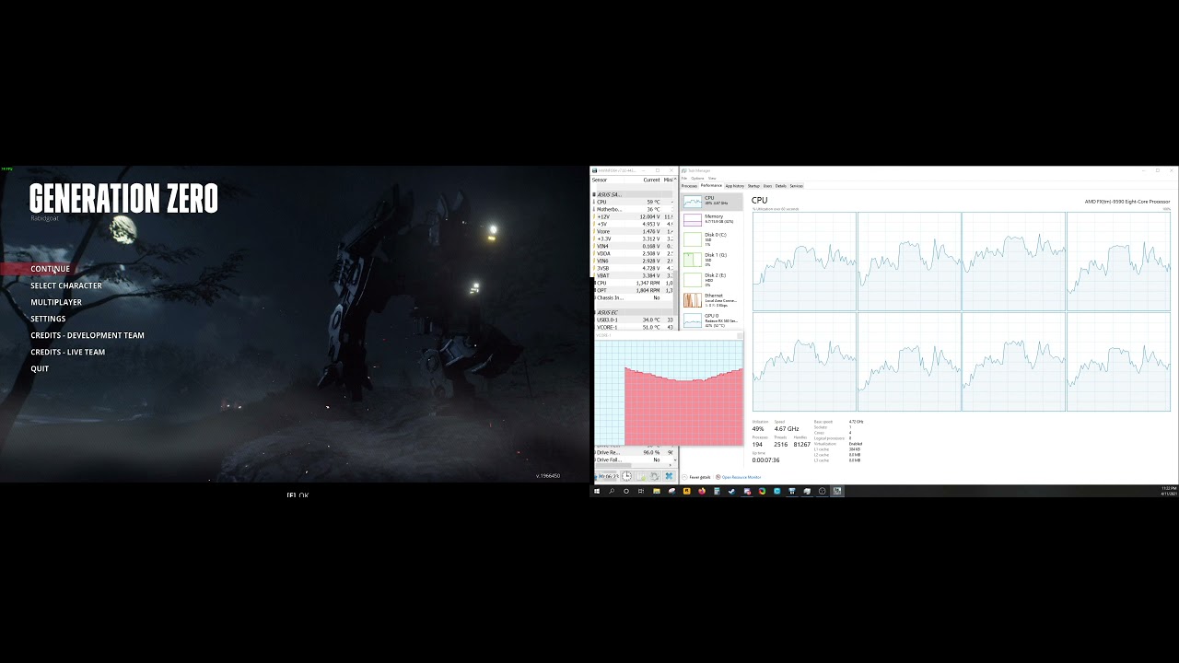Select the USB3.0-1 temperature row
This screenshot has width=1179, height=663.
pyautogui.click(x=632, y=320)
